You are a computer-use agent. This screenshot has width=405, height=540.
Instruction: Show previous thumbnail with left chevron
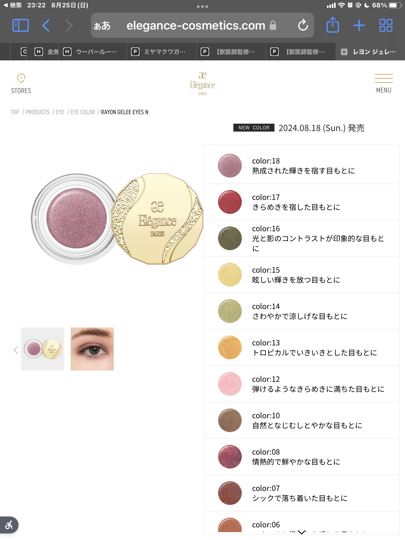[x=16, y=350]
